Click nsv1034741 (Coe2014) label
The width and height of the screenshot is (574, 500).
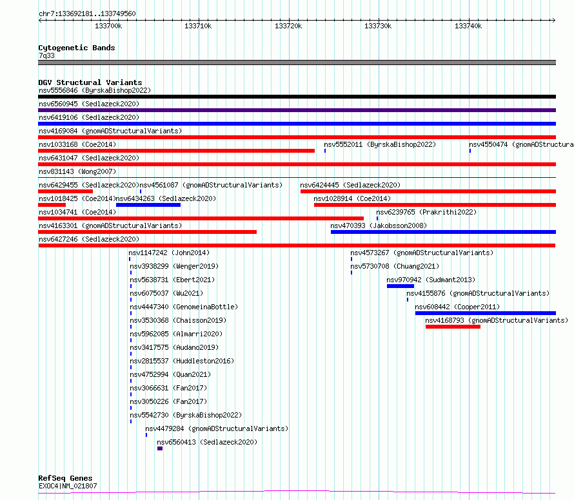[x=77, y=212]
